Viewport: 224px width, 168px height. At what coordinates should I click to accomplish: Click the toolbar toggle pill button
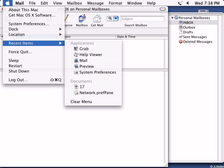pos(163,9)
